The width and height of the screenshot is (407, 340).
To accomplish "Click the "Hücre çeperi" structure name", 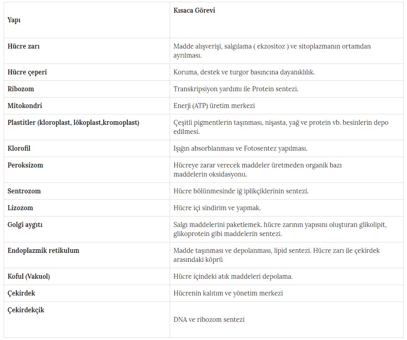I will (27, 72).
